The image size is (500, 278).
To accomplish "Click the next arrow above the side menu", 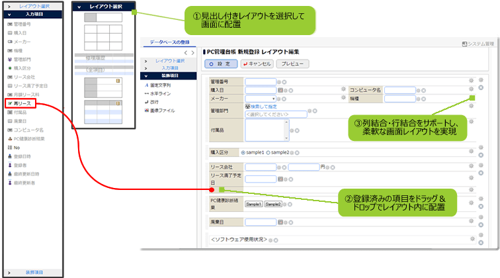I will pos(192,53).
